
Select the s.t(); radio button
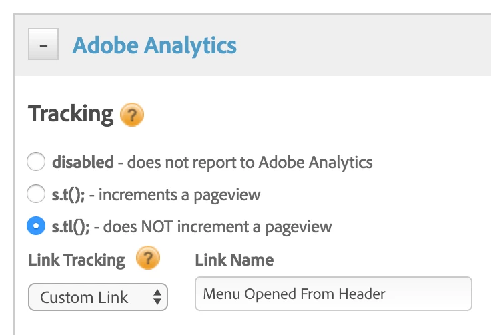point(35,194)
